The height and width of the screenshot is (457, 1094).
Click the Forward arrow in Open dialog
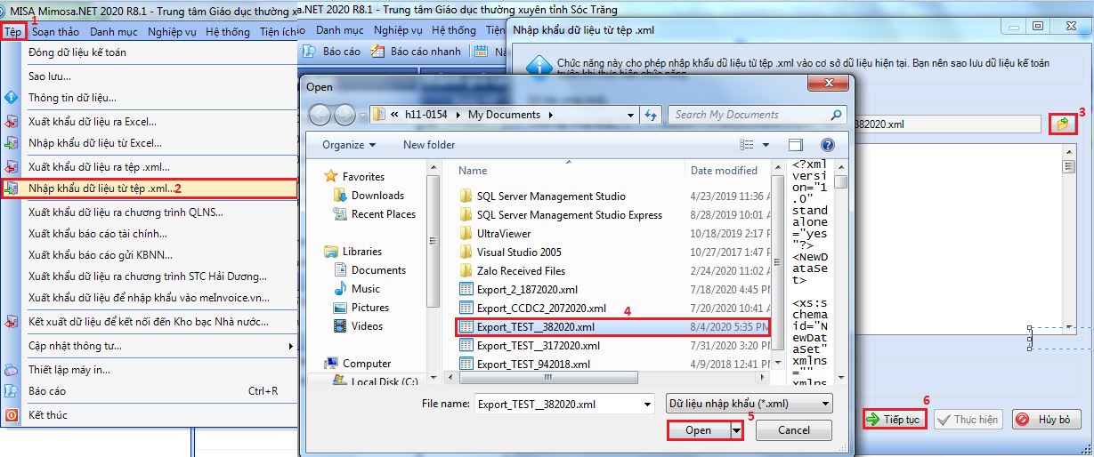coord(344,115)
